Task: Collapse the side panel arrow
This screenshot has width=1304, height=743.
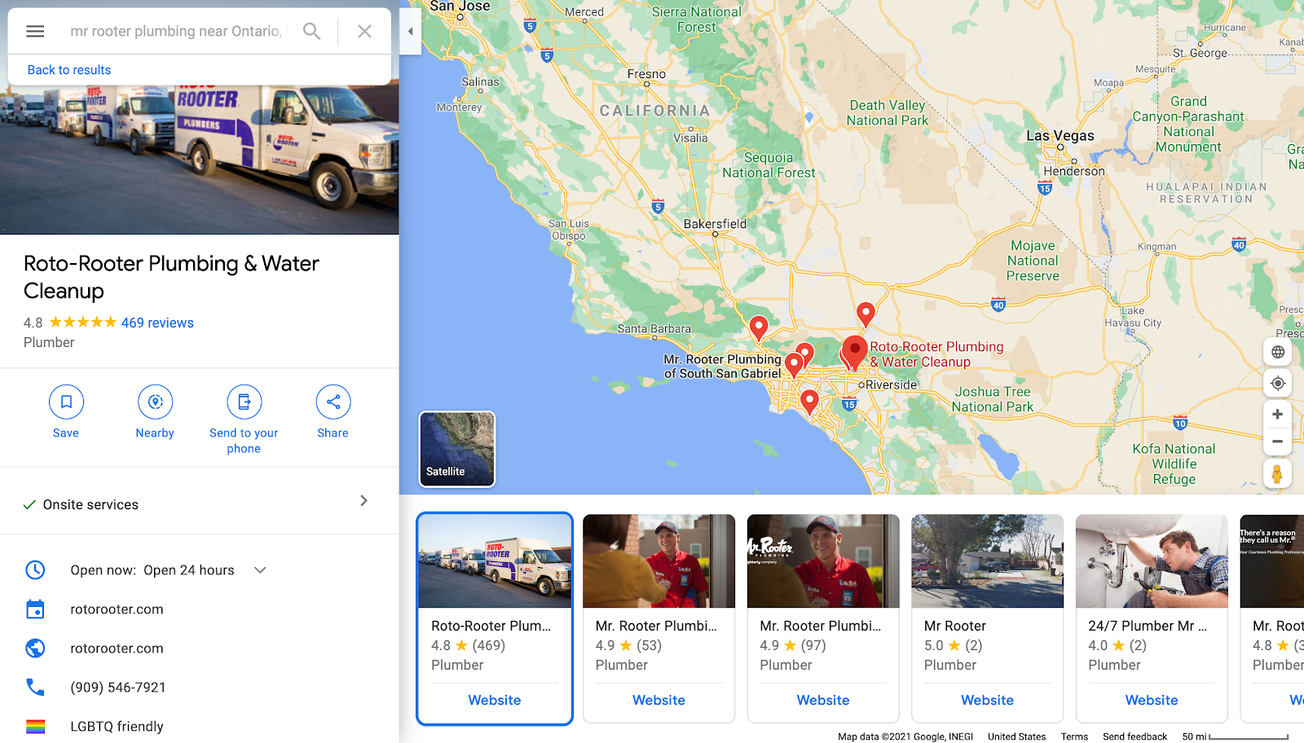Action: [x=410, y=31]
